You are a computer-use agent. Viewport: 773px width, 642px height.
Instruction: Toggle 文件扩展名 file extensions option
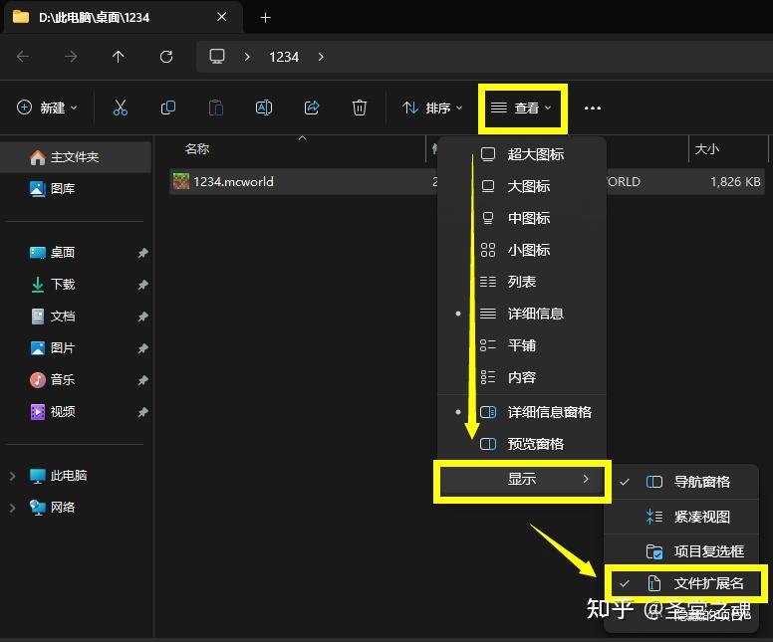pyautogui.click(x=684, y=583)
